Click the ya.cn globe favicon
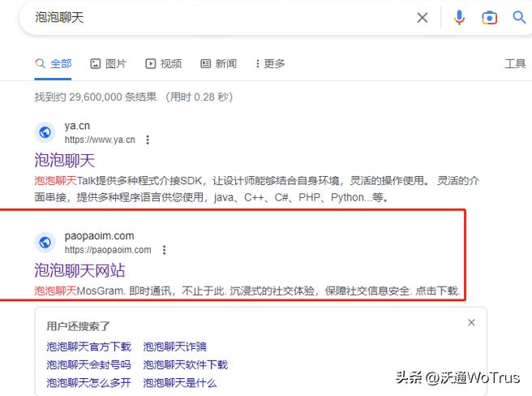Viewport: 532px width, 396px height. [x=45, y=132]
